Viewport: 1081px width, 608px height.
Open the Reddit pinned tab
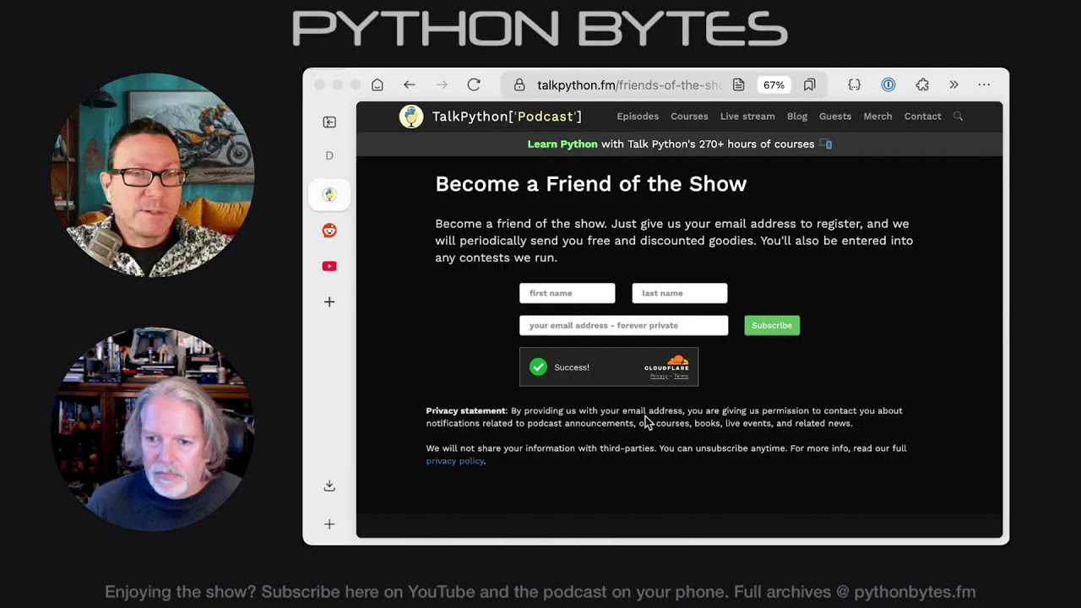pos(329,231)
